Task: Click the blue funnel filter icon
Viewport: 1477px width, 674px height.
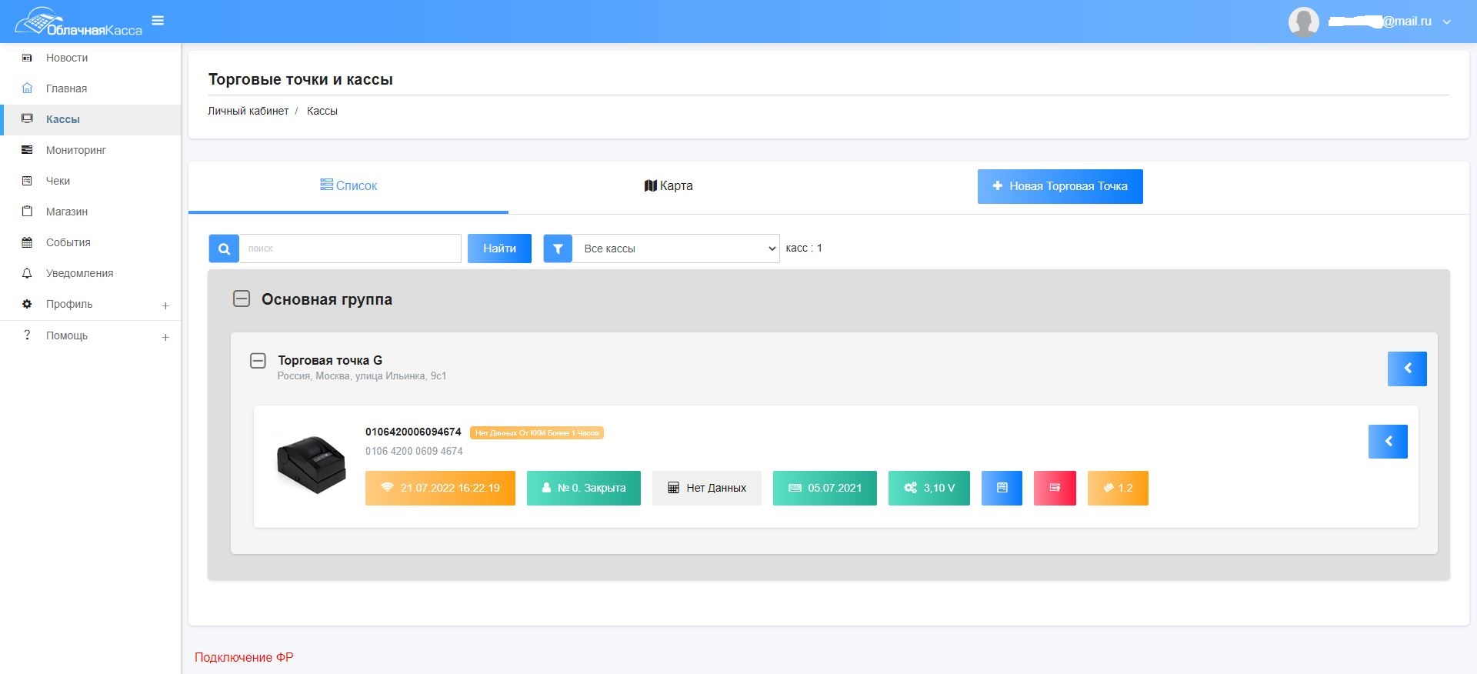Action: (558, 249)
